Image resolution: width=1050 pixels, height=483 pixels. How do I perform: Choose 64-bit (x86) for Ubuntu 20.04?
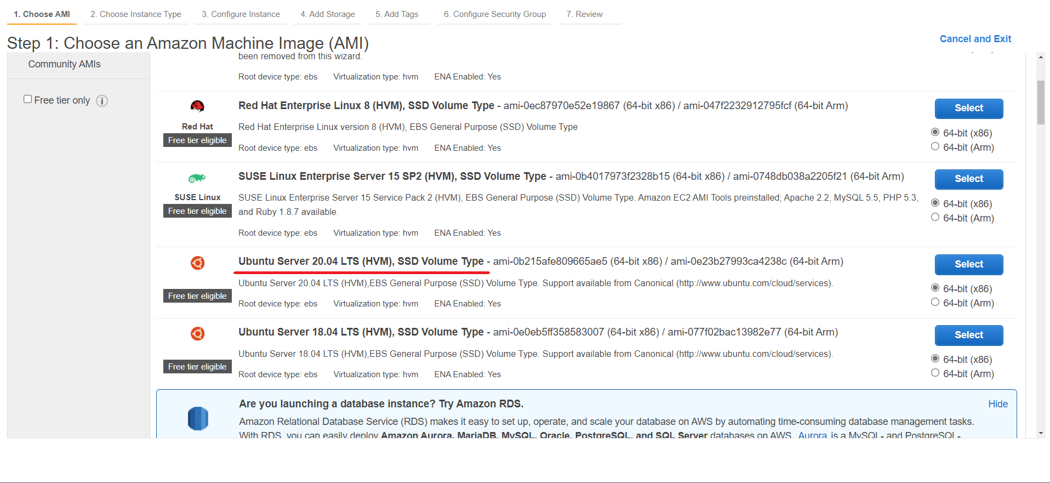[x=935, y=288]
